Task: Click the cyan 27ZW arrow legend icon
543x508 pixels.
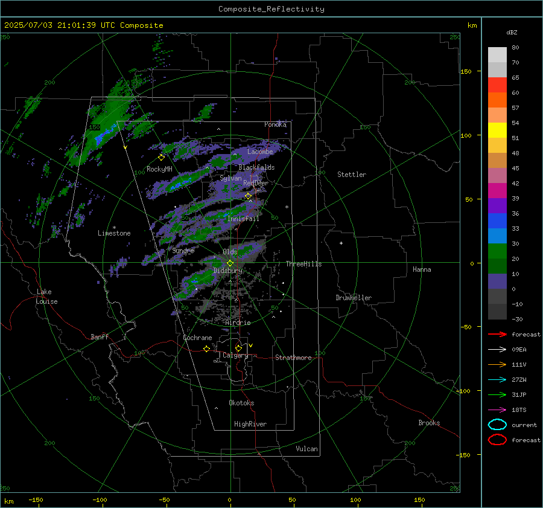Action: [x=497, y=380]
